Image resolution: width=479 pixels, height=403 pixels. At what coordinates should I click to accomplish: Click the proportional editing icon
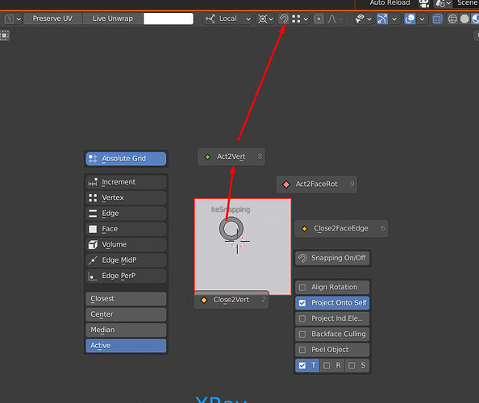(x=319, y=19)
